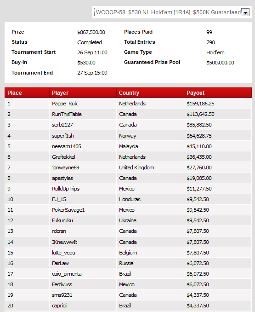Sort by the Country column header
255x312 pixels.
(129, 93)
